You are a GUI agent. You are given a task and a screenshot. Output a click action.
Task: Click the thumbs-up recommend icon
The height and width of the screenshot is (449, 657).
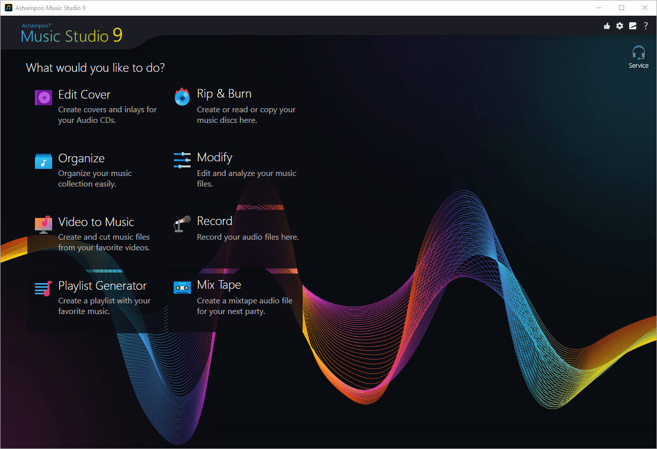point(607,26)
